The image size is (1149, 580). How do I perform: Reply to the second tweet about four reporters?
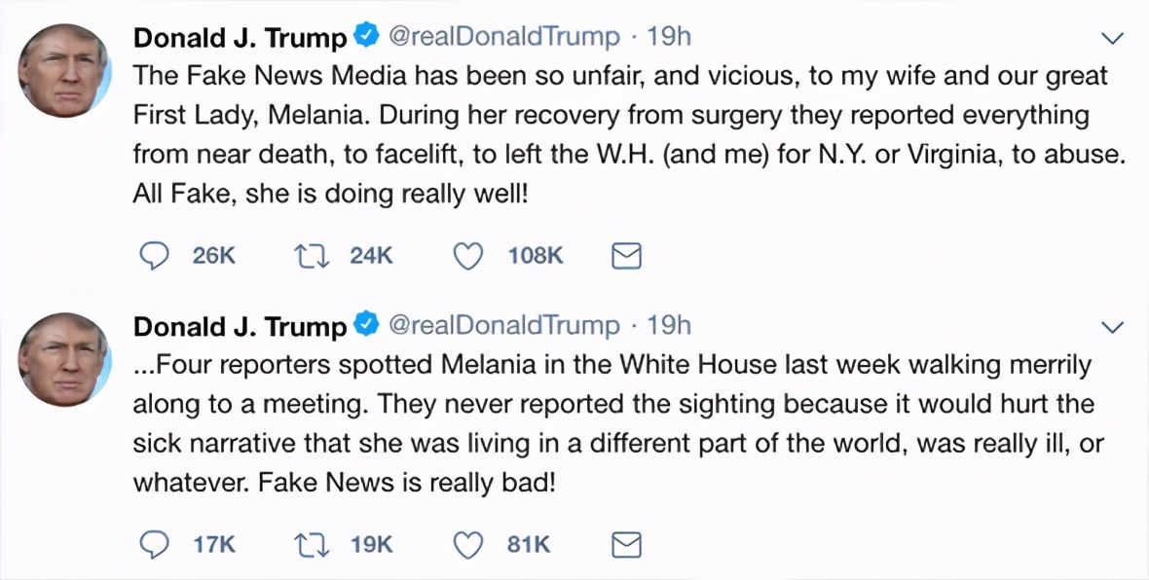point(154,545)
